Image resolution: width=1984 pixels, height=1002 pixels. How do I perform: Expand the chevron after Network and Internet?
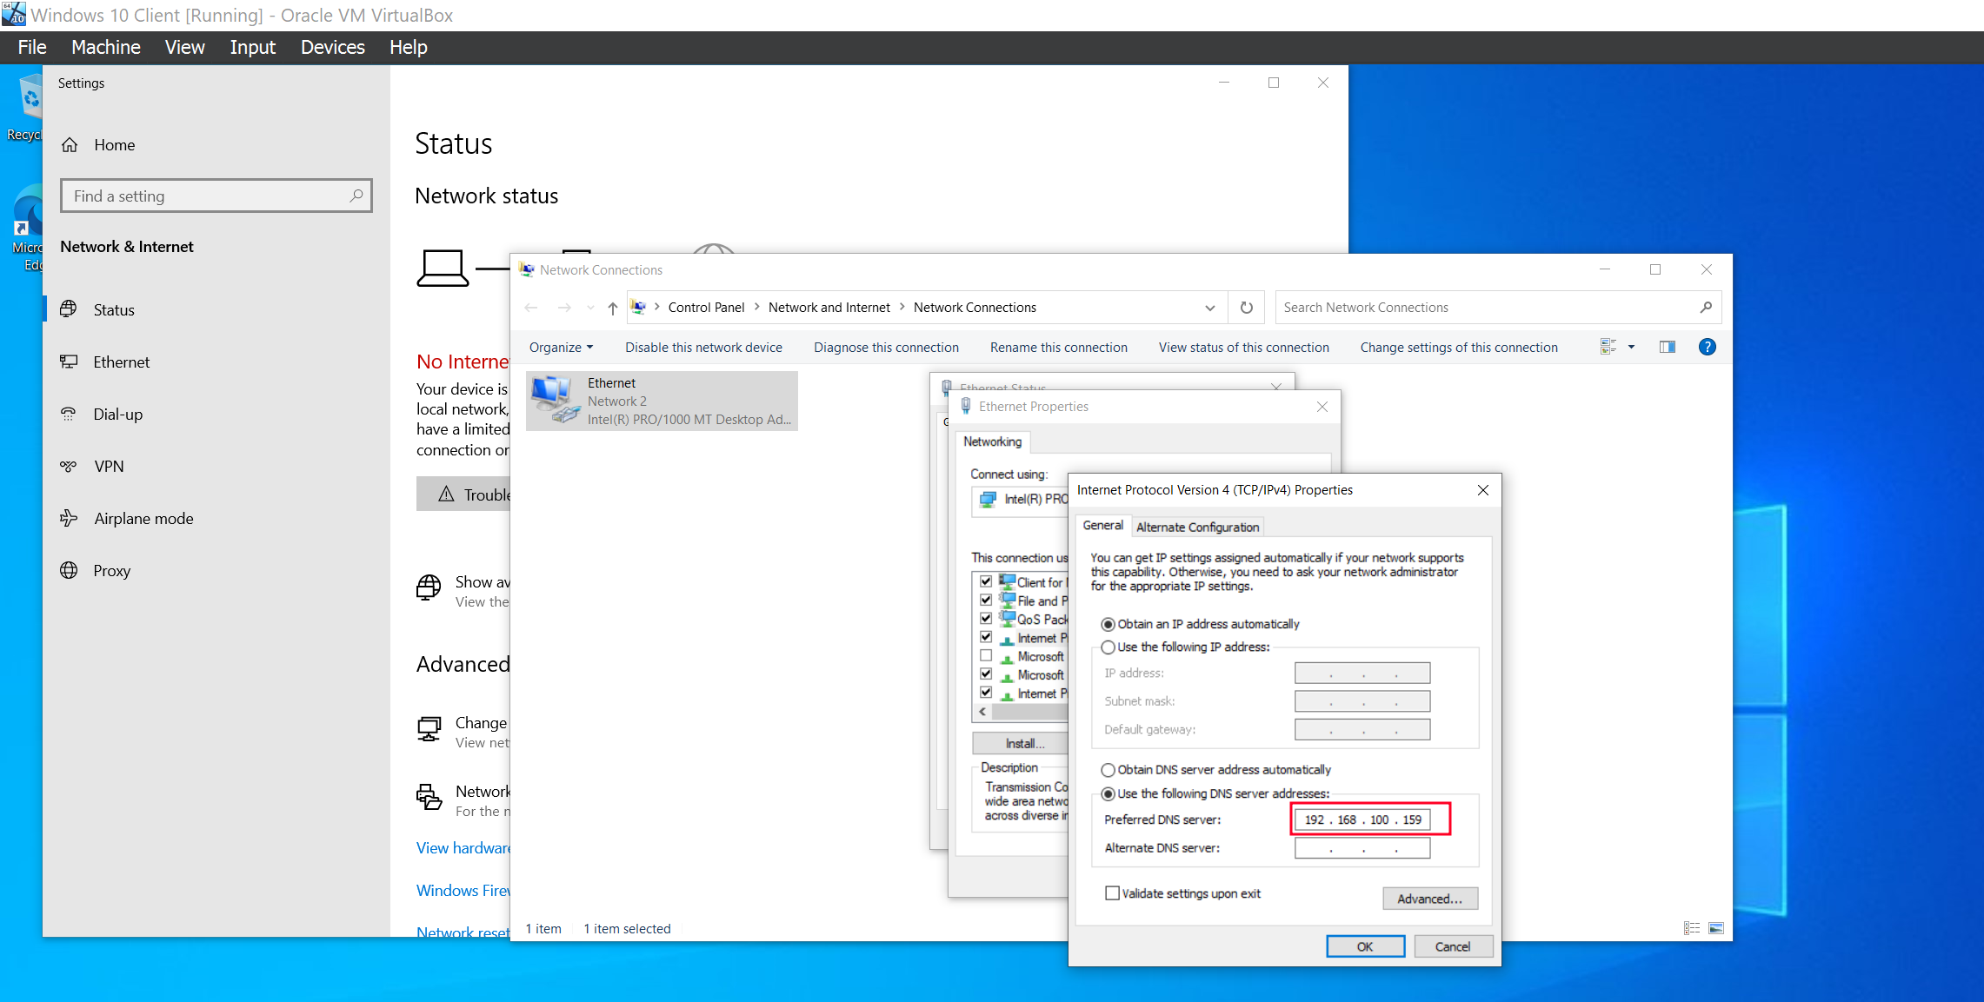pos(902,308)
